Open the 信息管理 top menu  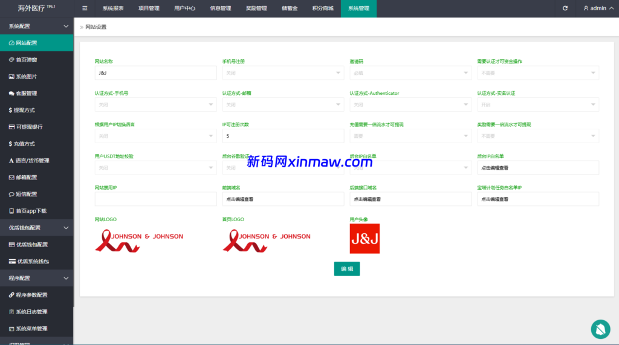coord(221,8)
